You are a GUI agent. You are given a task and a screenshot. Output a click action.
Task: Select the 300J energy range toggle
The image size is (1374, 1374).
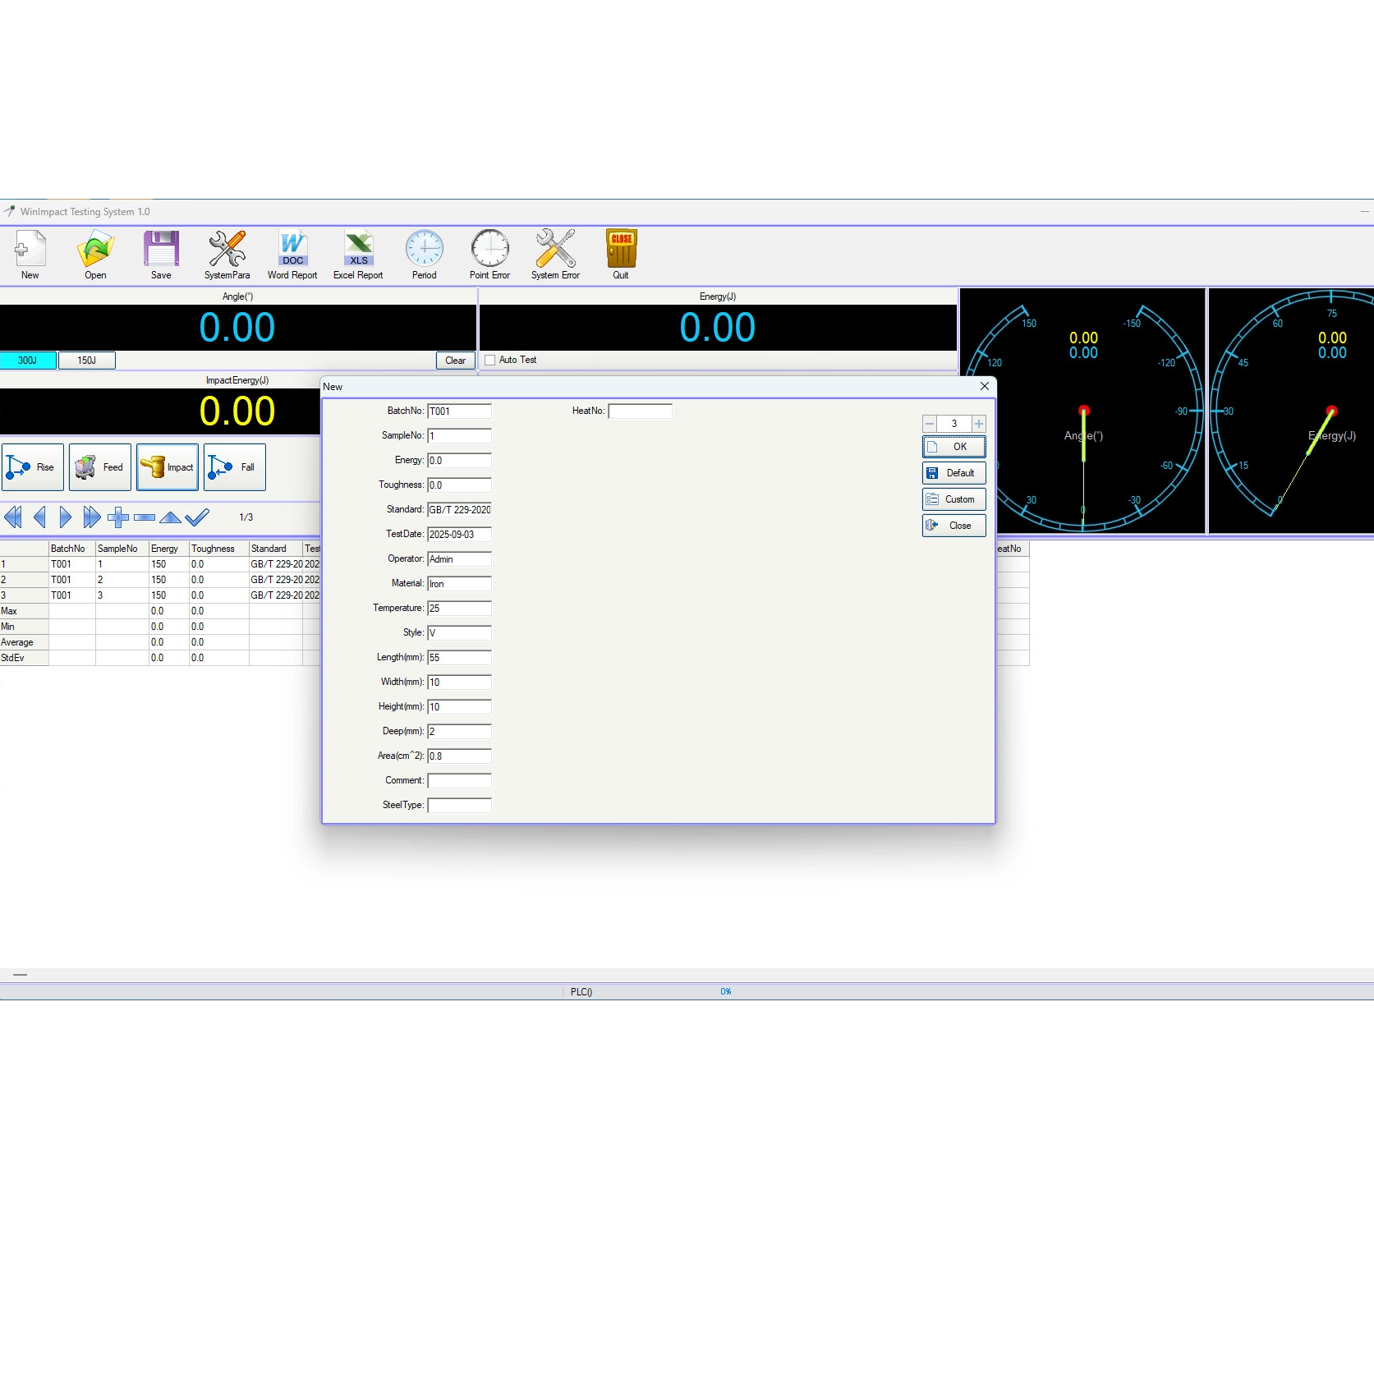(28, 361)
